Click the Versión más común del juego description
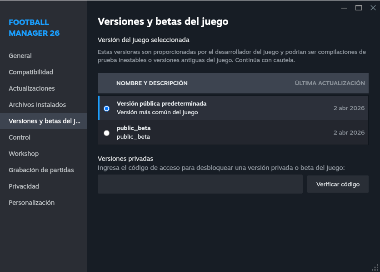Viewport: 380px width, 272px height. click(x=157, y=112)
